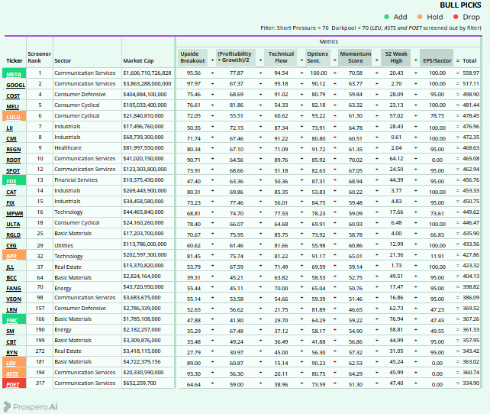Click the Technical Flow column header
This screenshot has height=414, width=490.
point(281,57)
